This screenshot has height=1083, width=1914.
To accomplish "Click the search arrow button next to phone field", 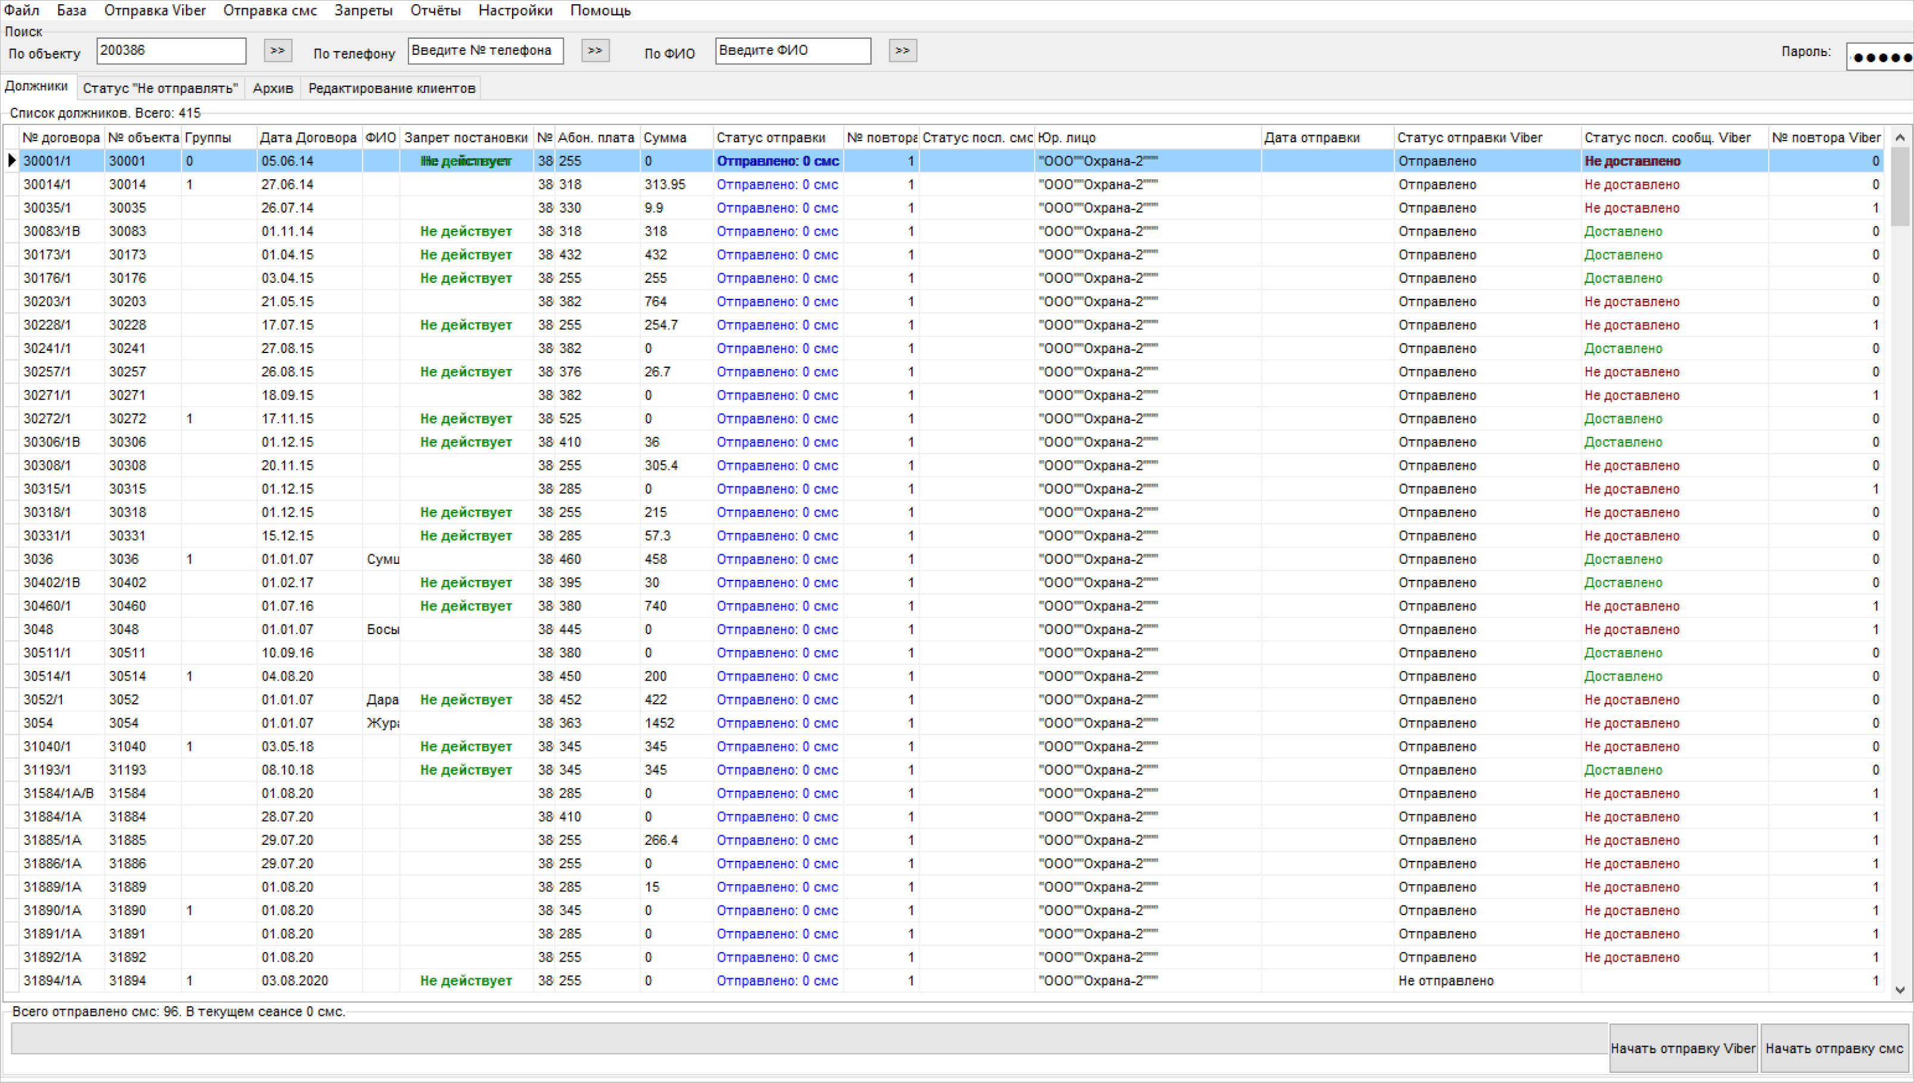I will point(595,51).
